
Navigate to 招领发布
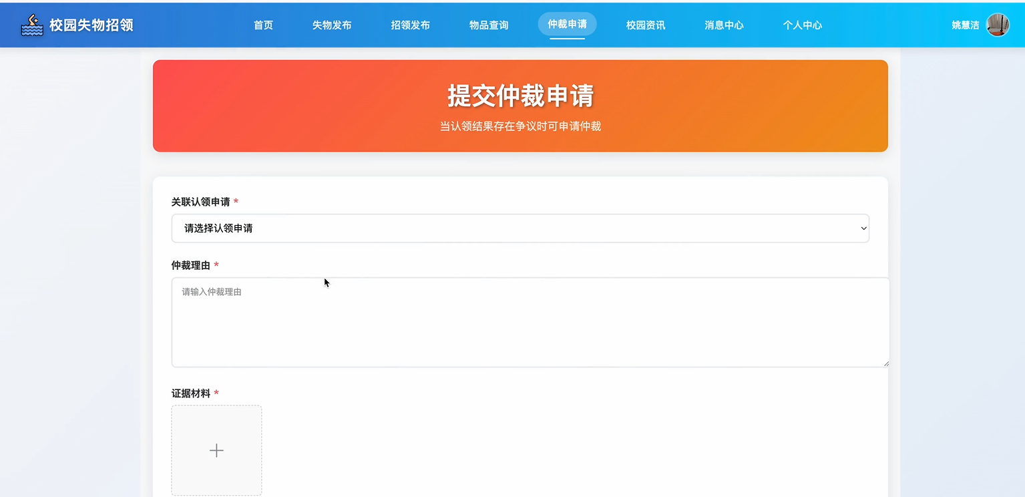click(x=410, y=24)
